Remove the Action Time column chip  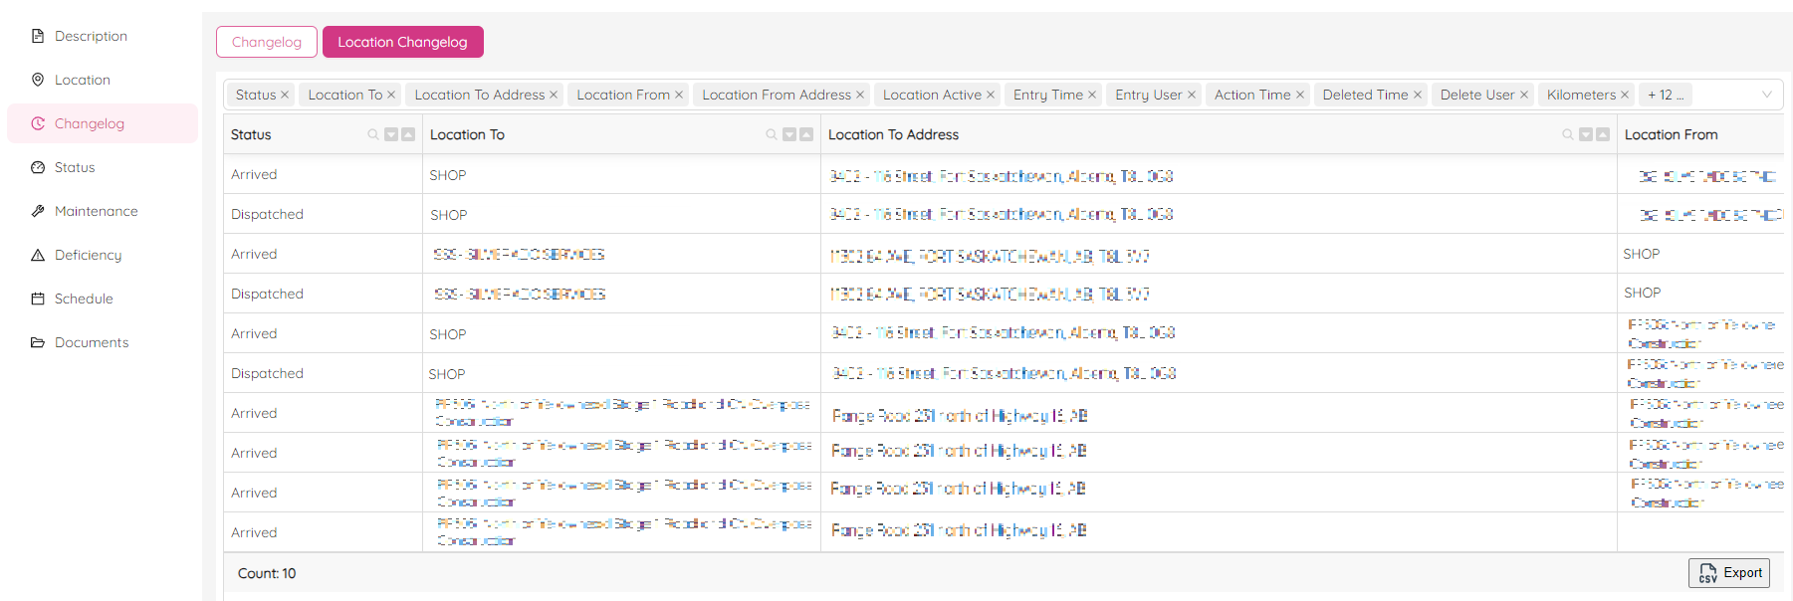point(1300,95)
